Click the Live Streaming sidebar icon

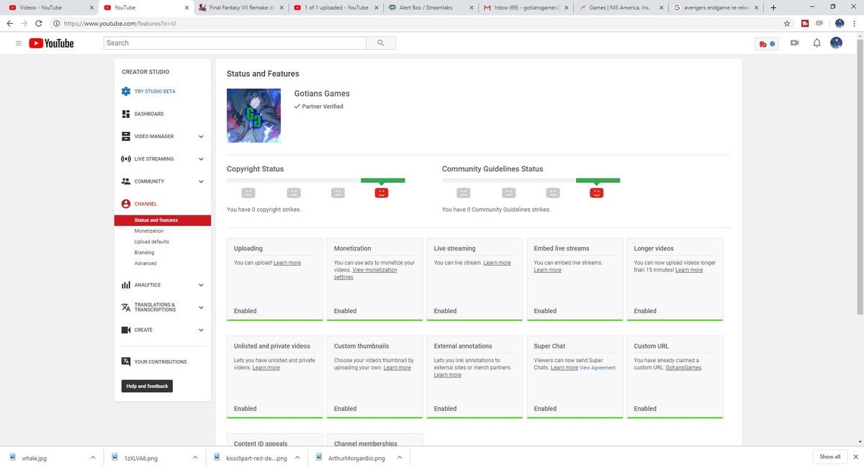pos(126,158)
